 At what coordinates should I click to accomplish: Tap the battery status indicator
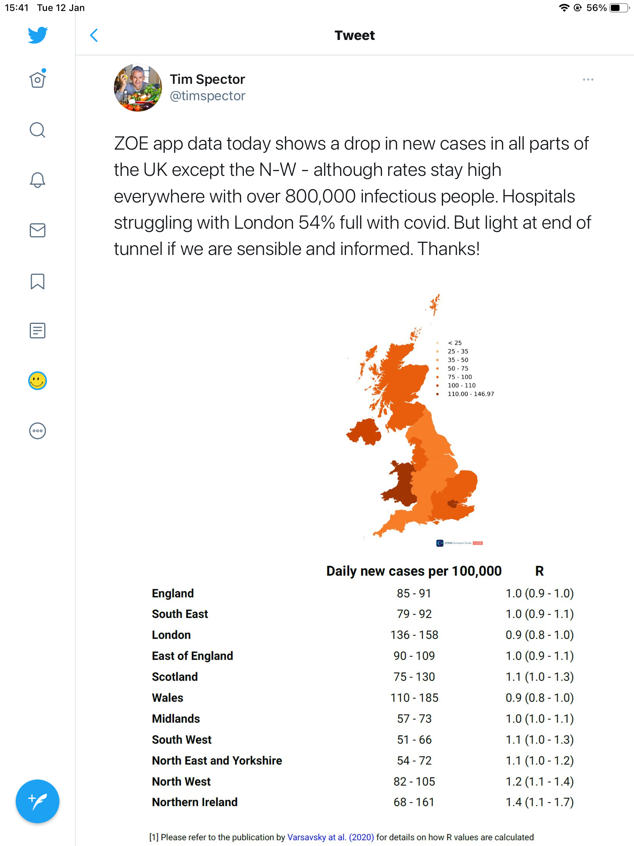(620, 8)
